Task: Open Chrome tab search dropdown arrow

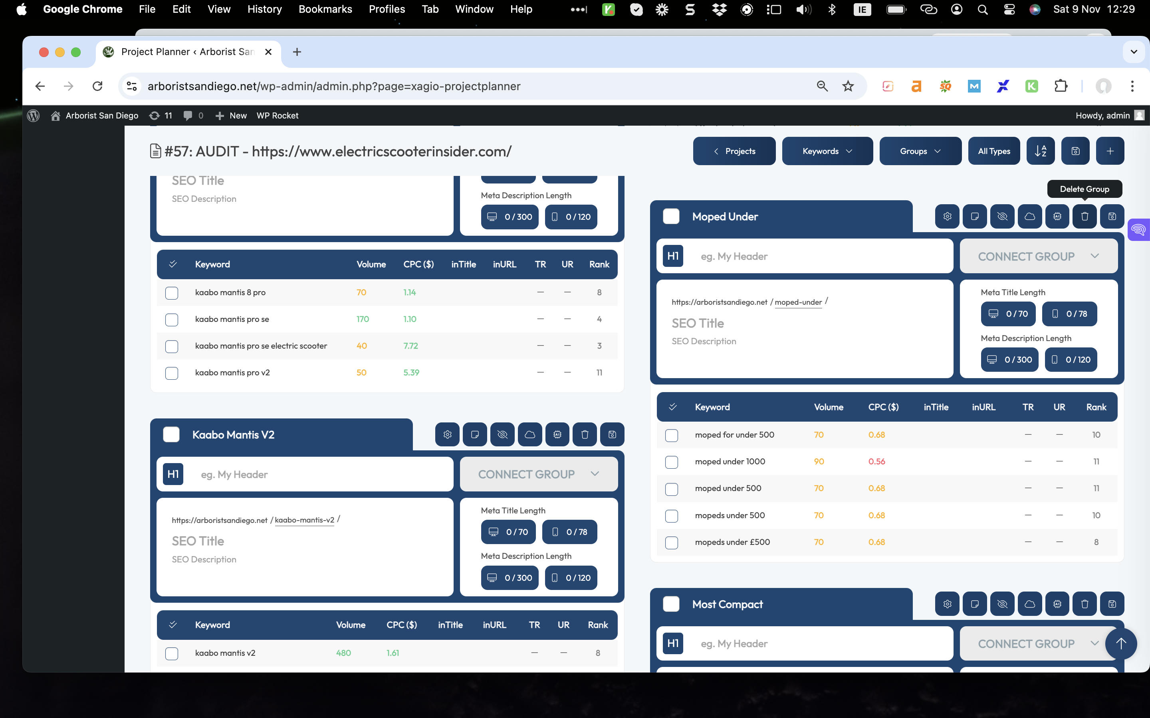Action: click(1134, 52)
